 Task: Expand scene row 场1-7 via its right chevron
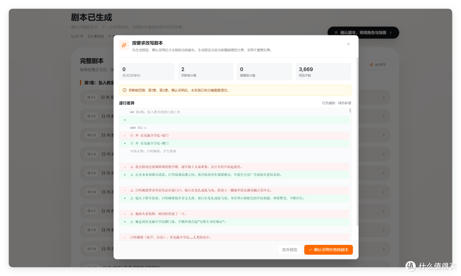coord(384,211)
